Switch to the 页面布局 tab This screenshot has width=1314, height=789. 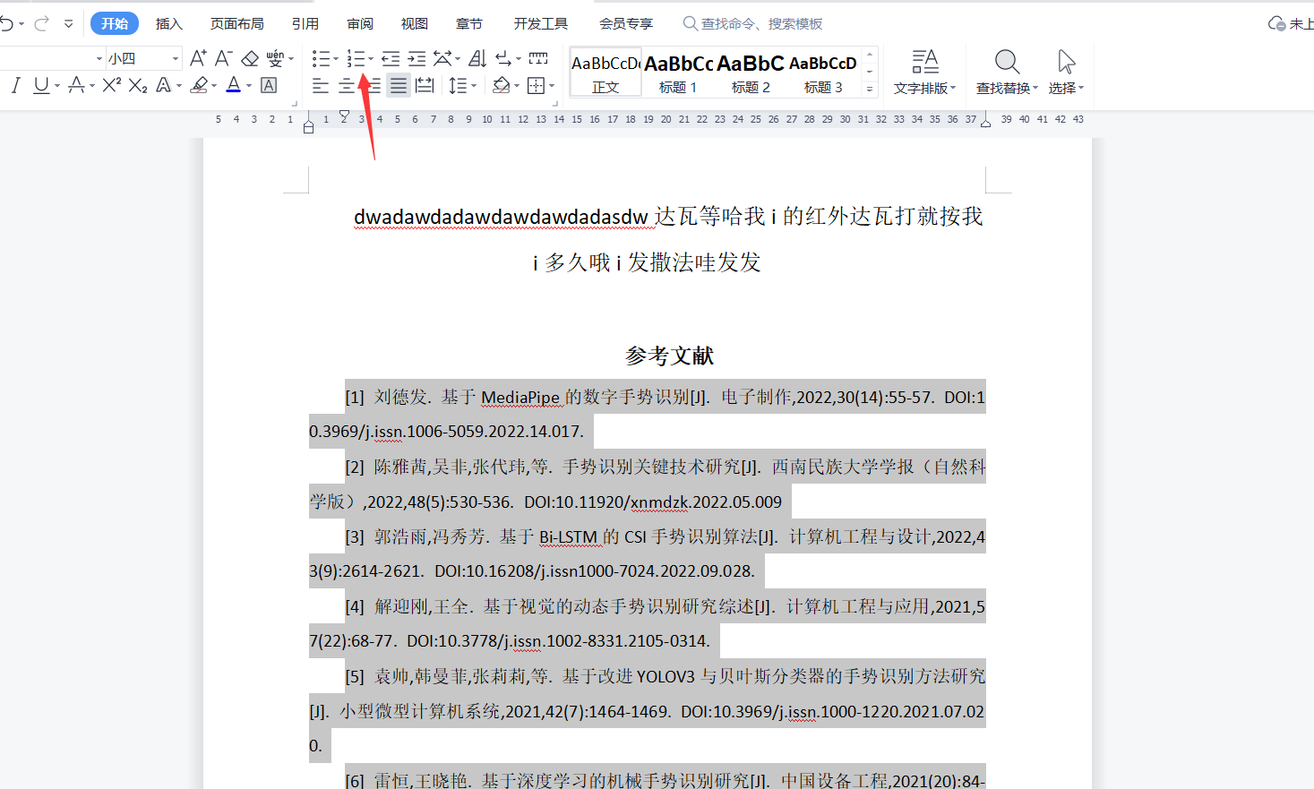tap(237, 23)
